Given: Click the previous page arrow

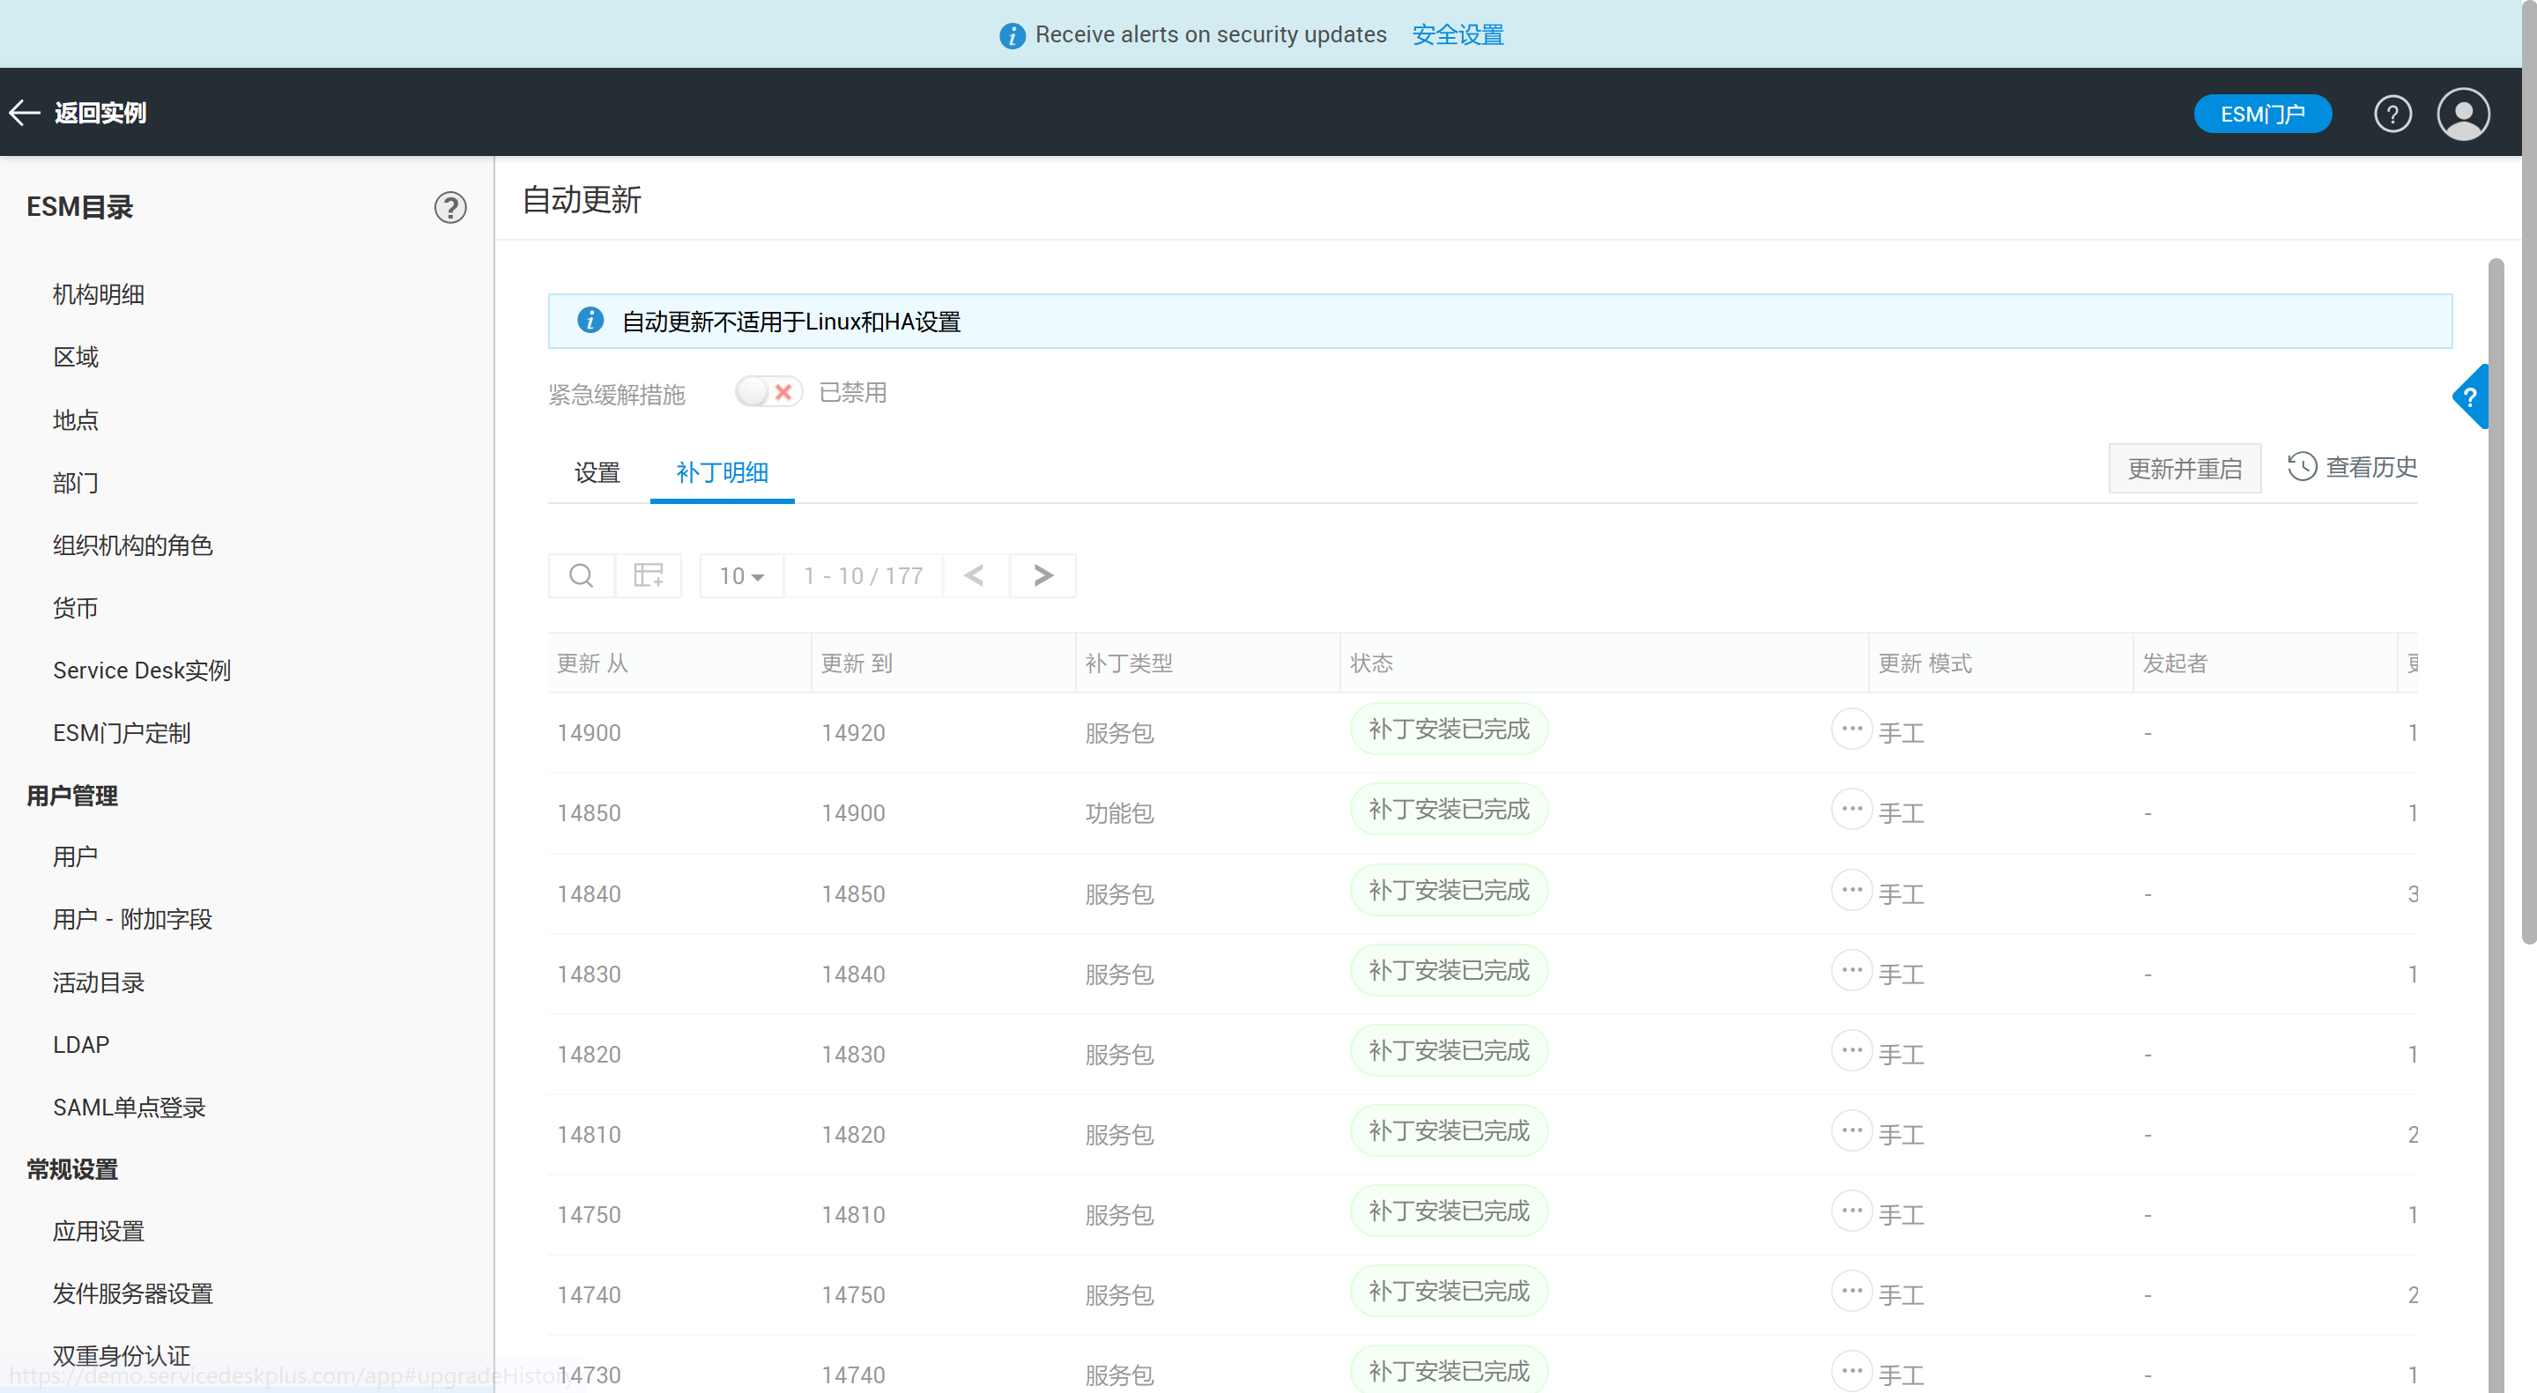Looking at the screenshot, I should point(975,576).
